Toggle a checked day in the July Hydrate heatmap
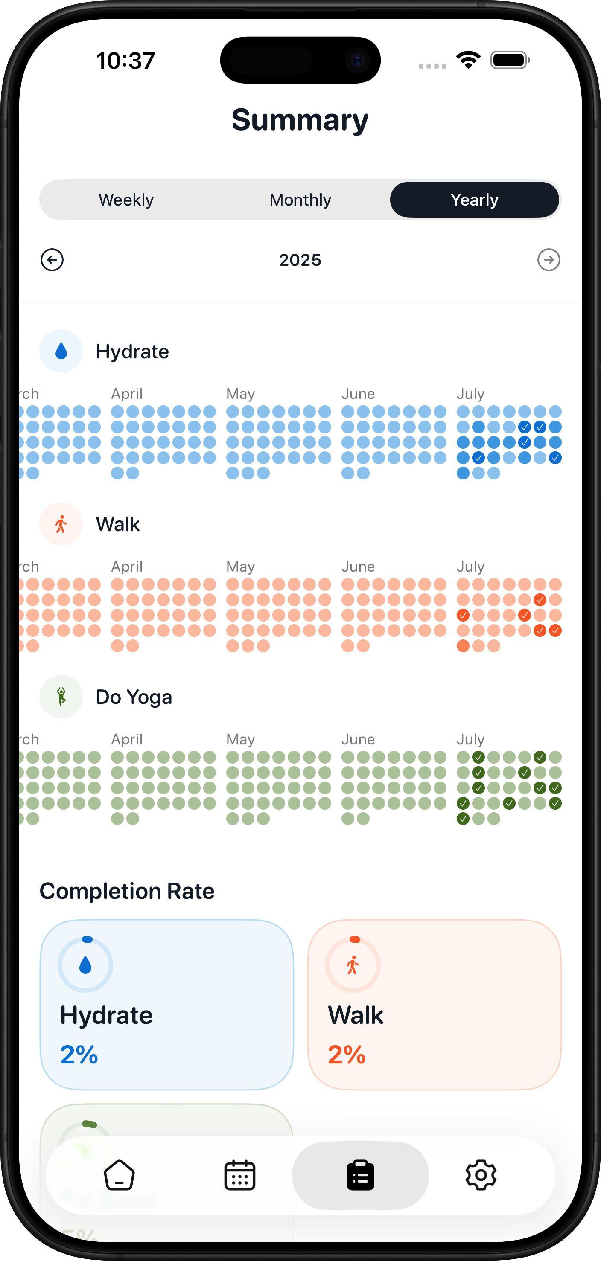This screenshot has width=601, height=1261. 524,426
